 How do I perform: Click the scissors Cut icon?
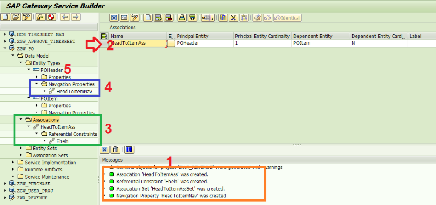pos(233,18)
